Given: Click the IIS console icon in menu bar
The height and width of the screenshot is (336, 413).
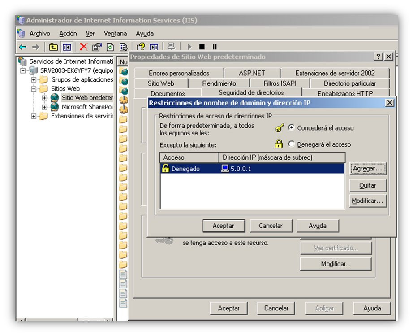Looking at the screenshot, I should pos(21,33).
